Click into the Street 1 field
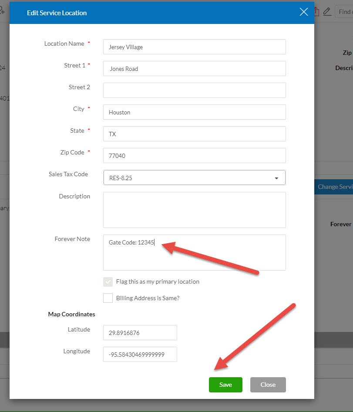The width and height of the screenshot is (353, 412). pos(194,69)
